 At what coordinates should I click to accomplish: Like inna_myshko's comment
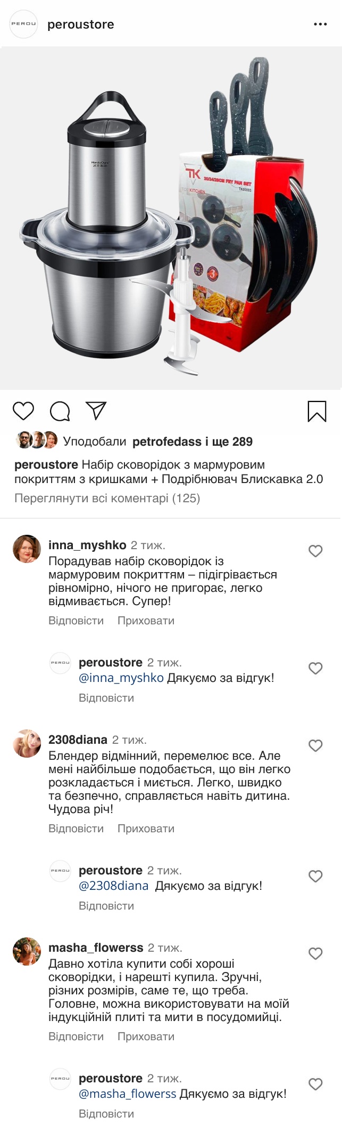(315, 551)
